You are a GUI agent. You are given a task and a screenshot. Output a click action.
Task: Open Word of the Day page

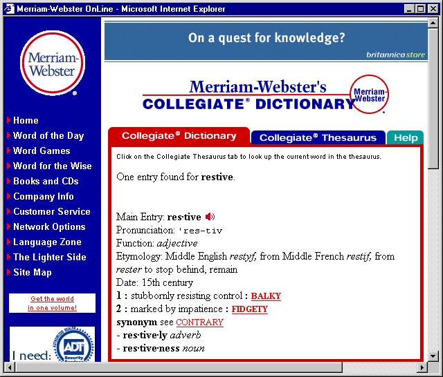[48, 135]
